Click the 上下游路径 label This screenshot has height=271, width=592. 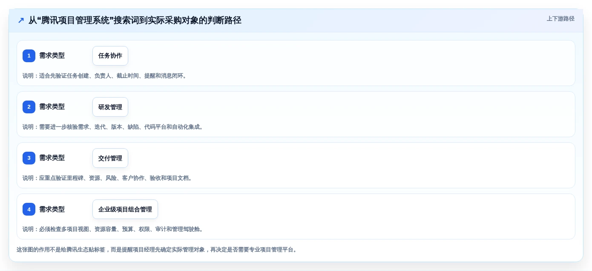click(x=560, y=19)
